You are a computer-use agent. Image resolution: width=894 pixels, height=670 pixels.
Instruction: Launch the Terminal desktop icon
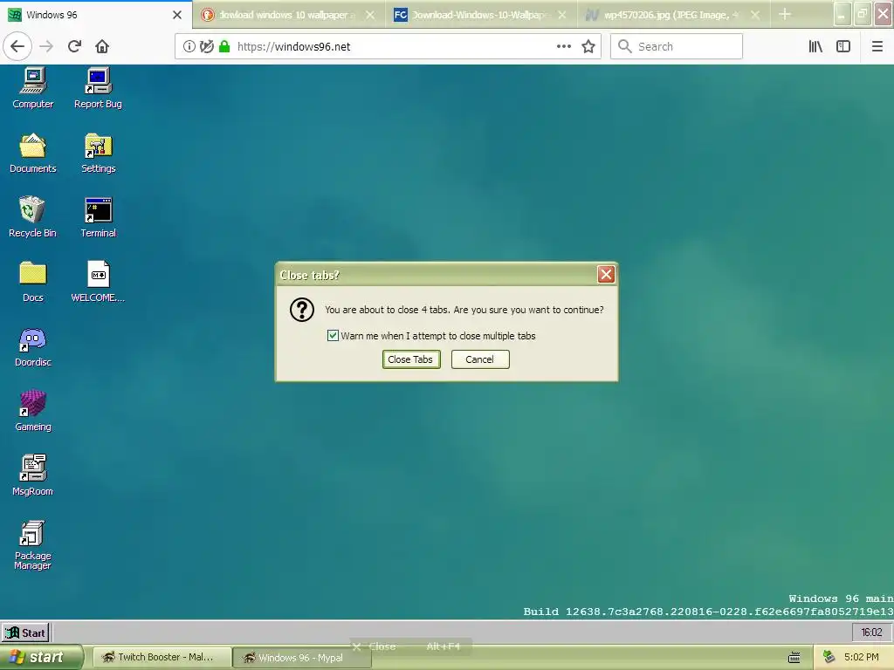pyautogui.click(x=98, y=217)
